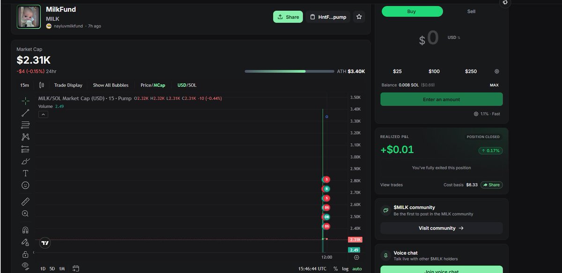The height and width of the screenshot is (273, 562).
Task: Click the Visit community button
Action: (x=441, y=228)
